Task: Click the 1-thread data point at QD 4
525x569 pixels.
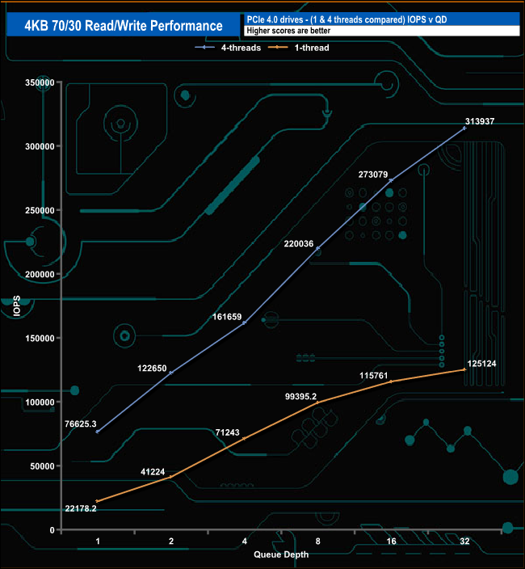Action: (x=245, y=439)
